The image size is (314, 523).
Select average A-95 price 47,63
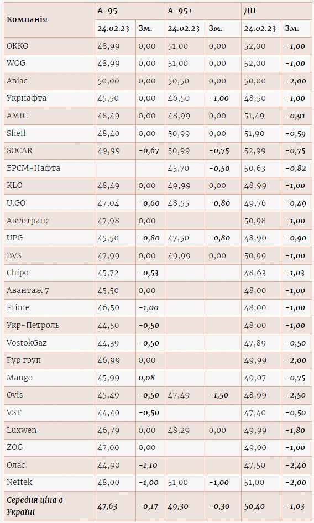(107, 506)
